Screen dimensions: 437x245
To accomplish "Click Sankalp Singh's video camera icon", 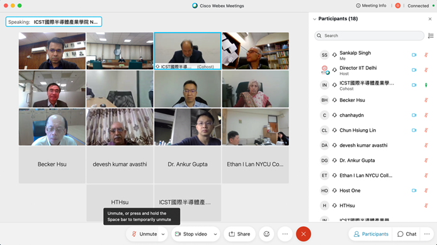I will coord(414,55).
